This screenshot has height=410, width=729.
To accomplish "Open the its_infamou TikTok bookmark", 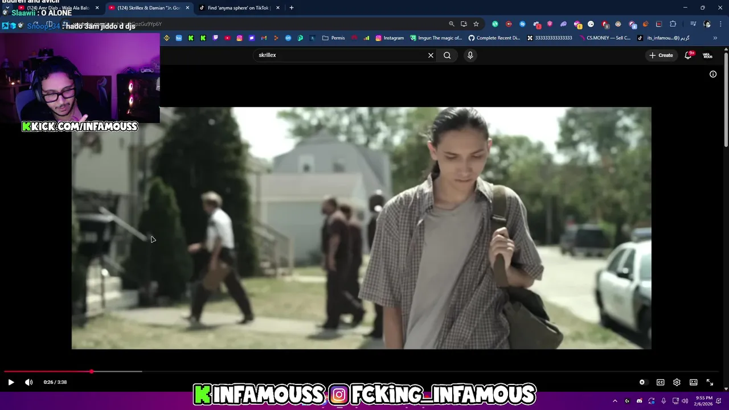I will point(664,38).
